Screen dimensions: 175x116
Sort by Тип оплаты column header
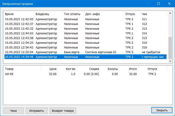pos(73,14)
